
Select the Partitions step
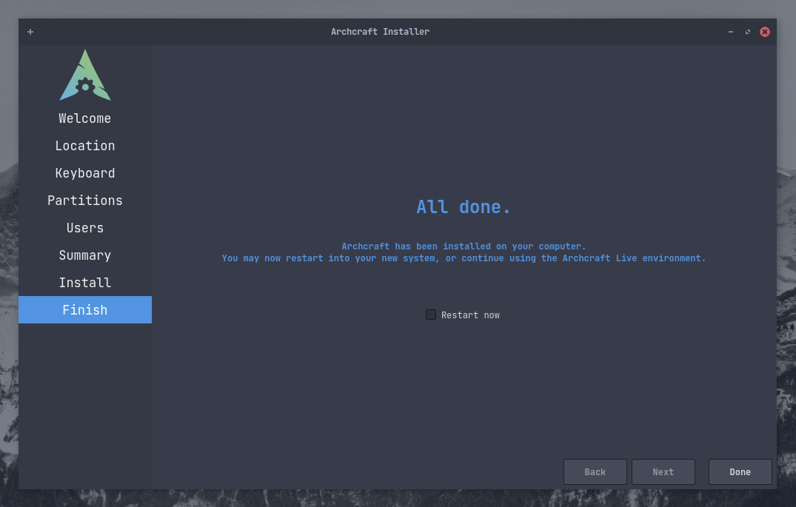[84, 201]
